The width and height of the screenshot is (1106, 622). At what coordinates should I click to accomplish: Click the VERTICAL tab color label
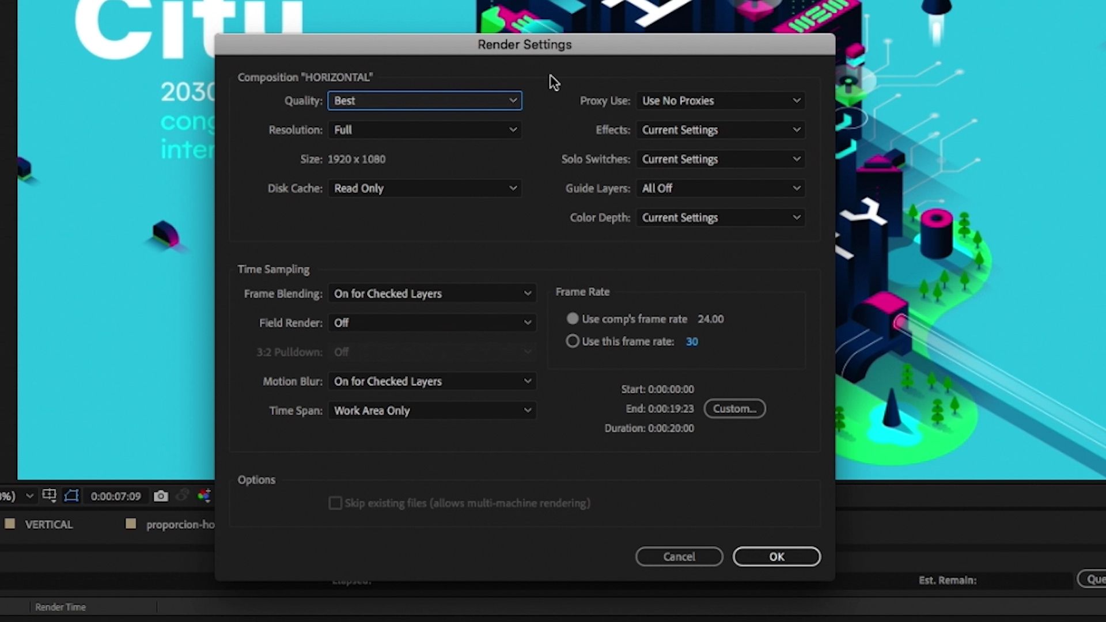(x=10, y=524)
